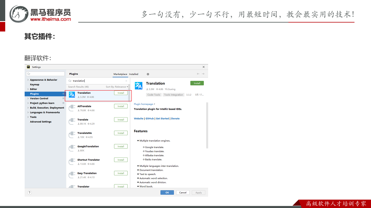Click the GoogleTranslation plugin icon
Image resolution: width=371 pixels, height=208 pixels.
pos(72,148)
